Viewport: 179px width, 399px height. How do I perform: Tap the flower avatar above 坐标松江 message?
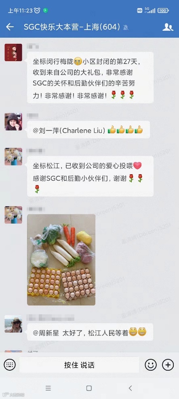[x=13, y=156]
